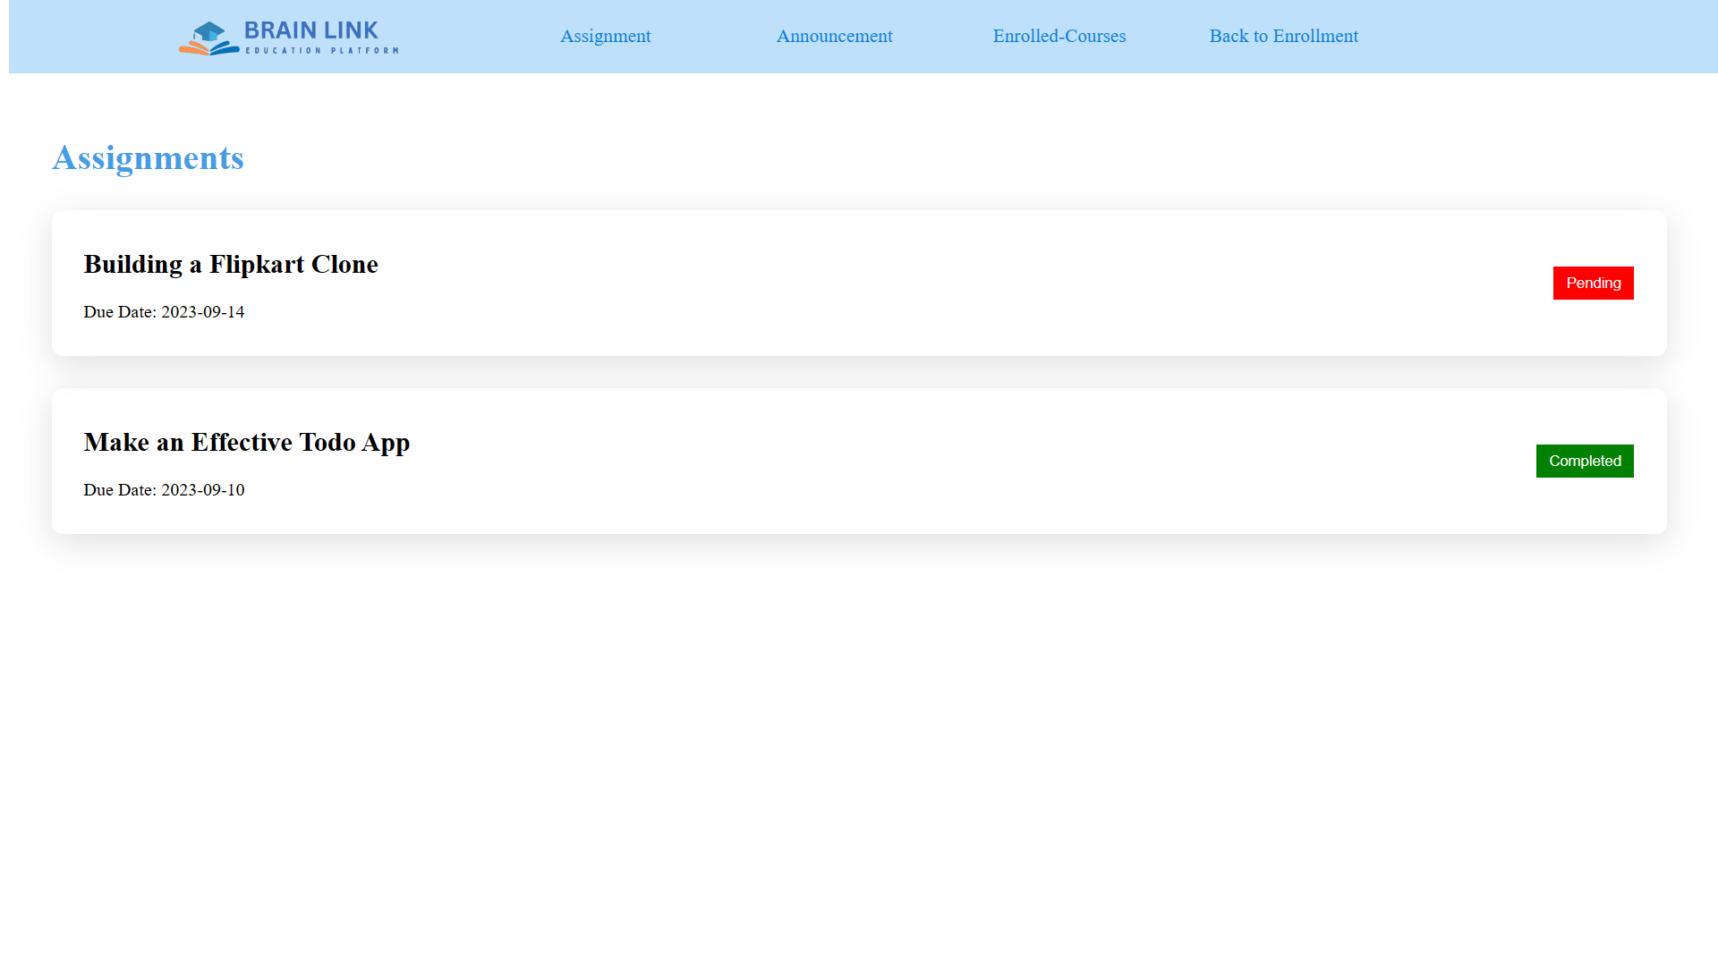Click the green Completed status button
Viewport: 1718px width, 966px height.
[1584, 462]
